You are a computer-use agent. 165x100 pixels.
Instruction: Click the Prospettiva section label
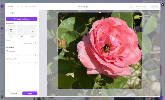point(10,48)
